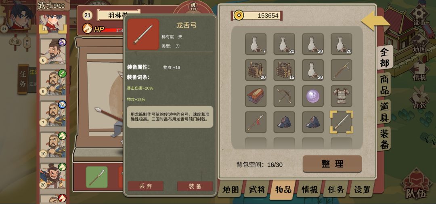Select the level 20 warrior portrait

[x=53, y=176]
